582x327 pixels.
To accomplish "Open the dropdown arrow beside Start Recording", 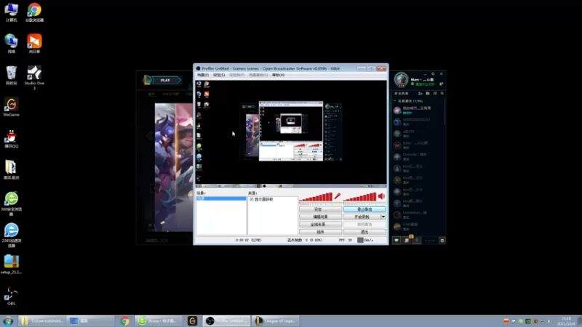I will tap(383, 217).
